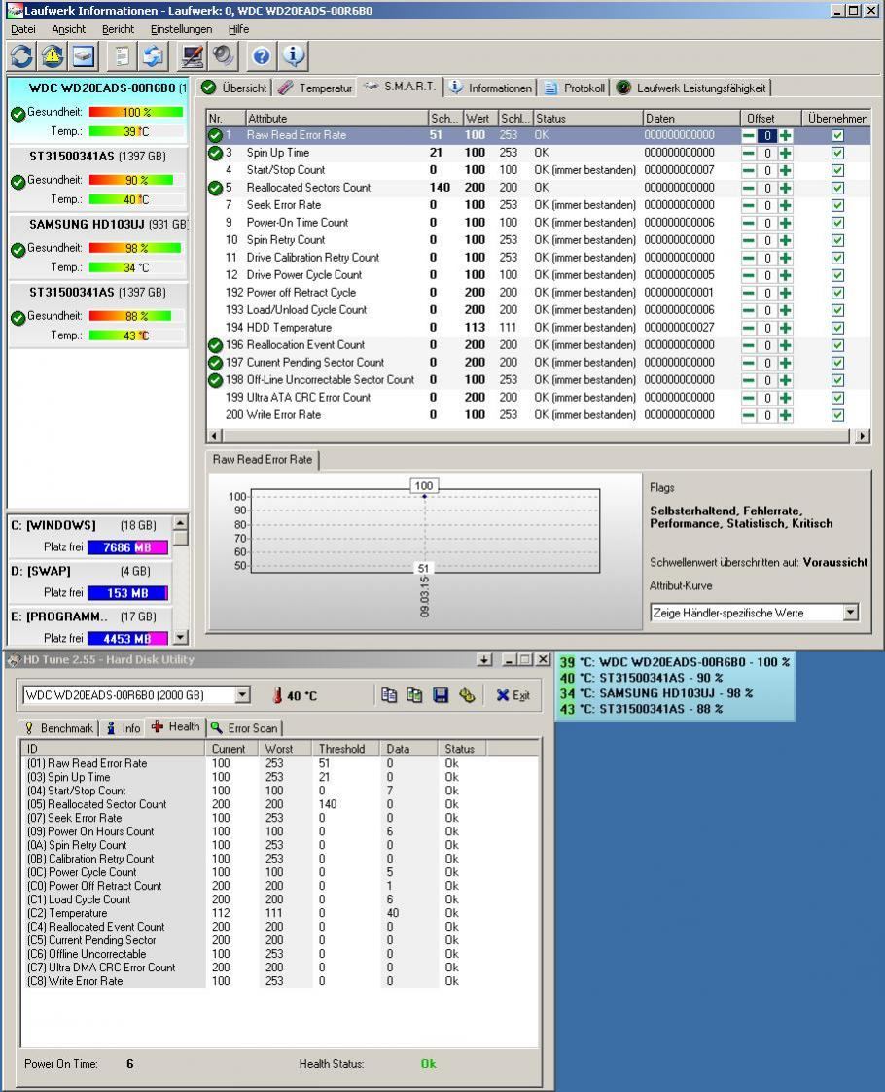Open the Datei menu
This screenshot has height=1092, width=885.
[23, 29]
